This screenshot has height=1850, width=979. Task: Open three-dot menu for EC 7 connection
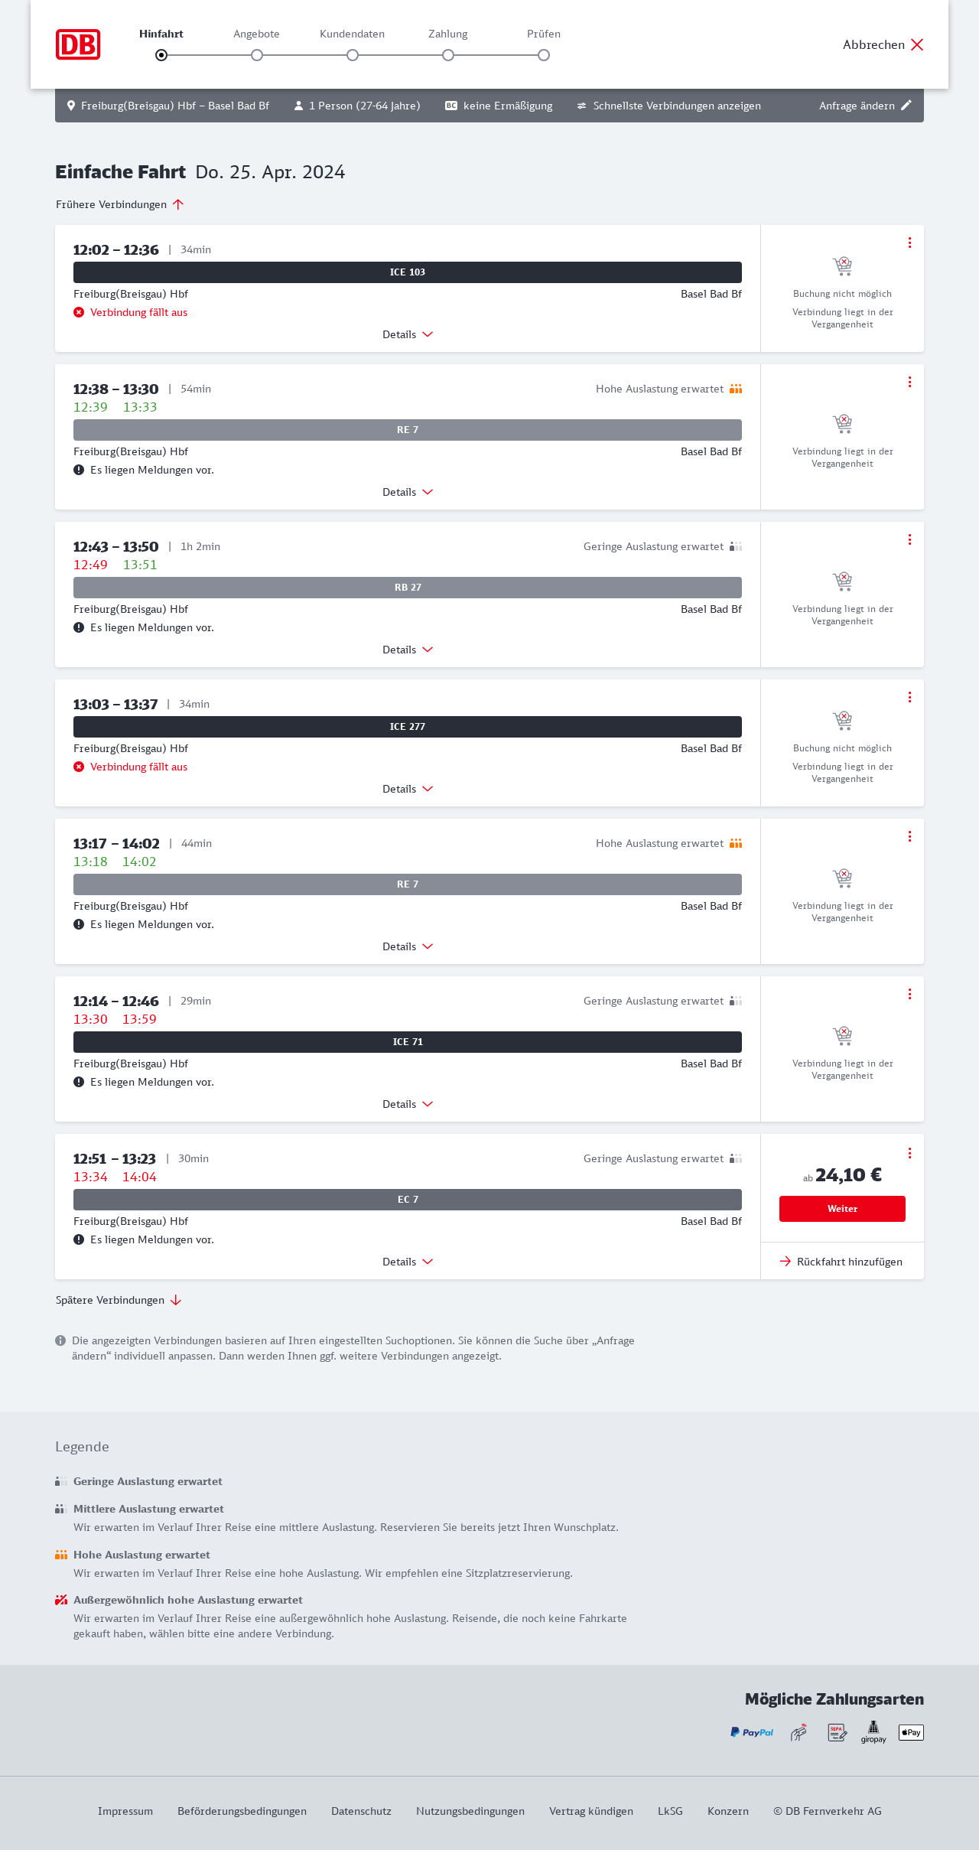coord(909,1153)
